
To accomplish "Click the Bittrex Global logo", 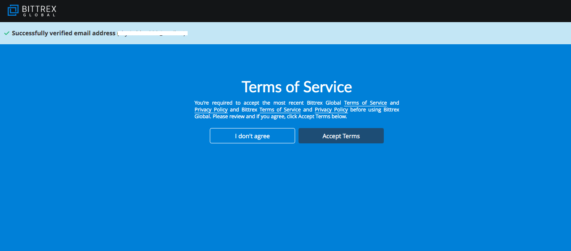I will coord(32,11).
